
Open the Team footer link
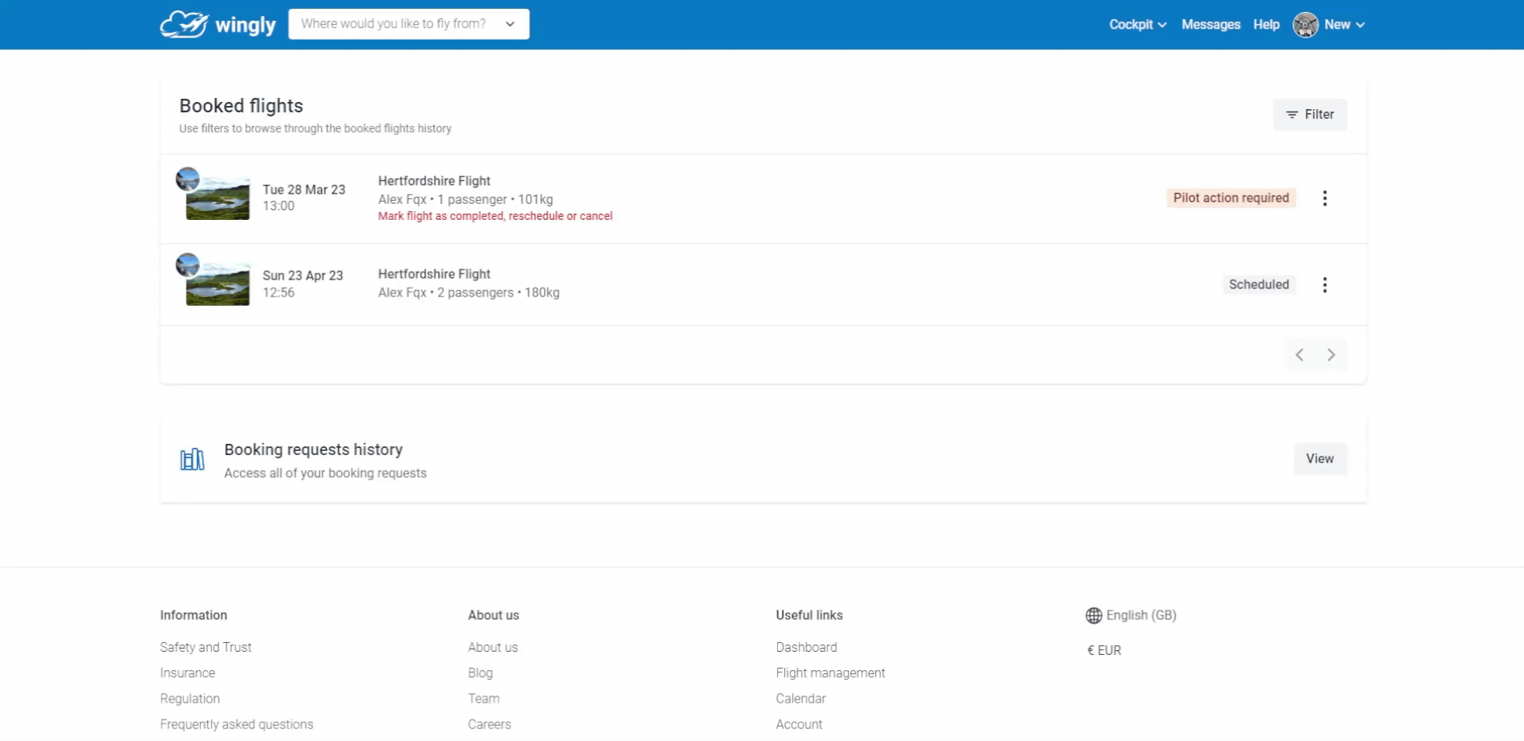tap(484, 698)
